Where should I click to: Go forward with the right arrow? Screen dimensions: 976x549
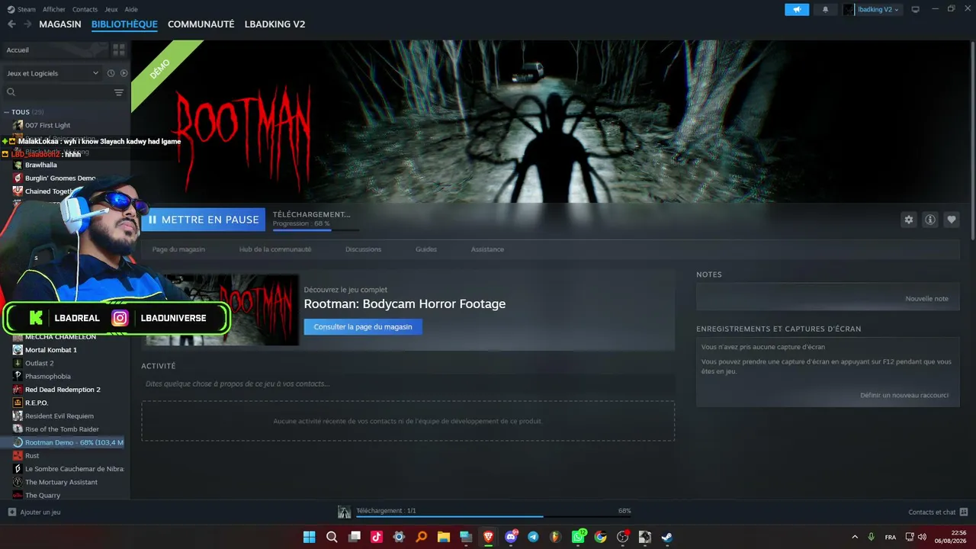[x=27, y=24]
